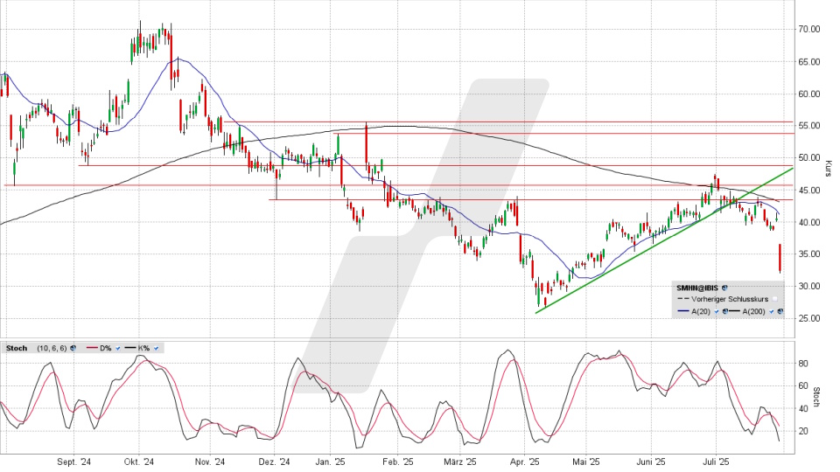840x472 pixels.
Task: Click the Nov. '24 date label
Action: pos(210,462)
